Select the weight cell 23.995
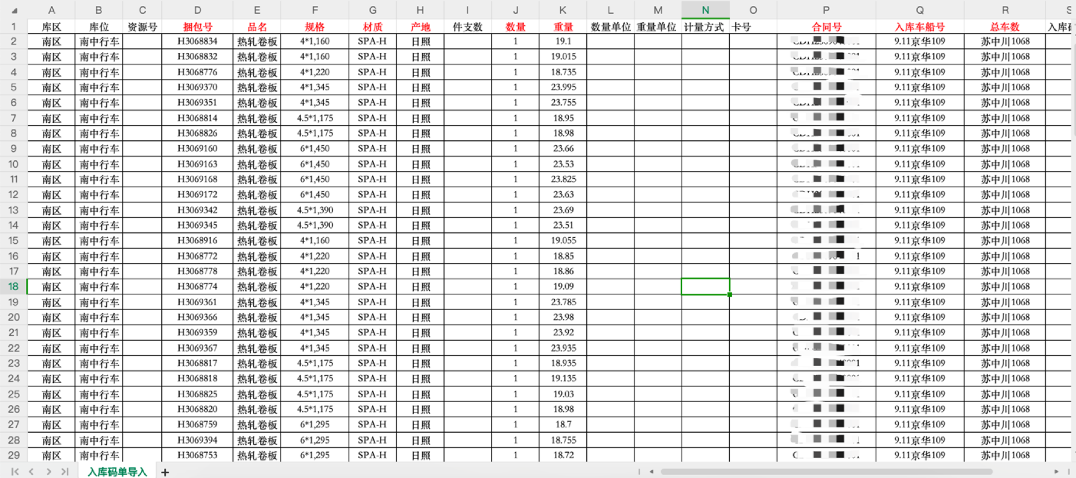Image resolution: width=1076 pixels, height=478 pixels. tap(563, 87)
